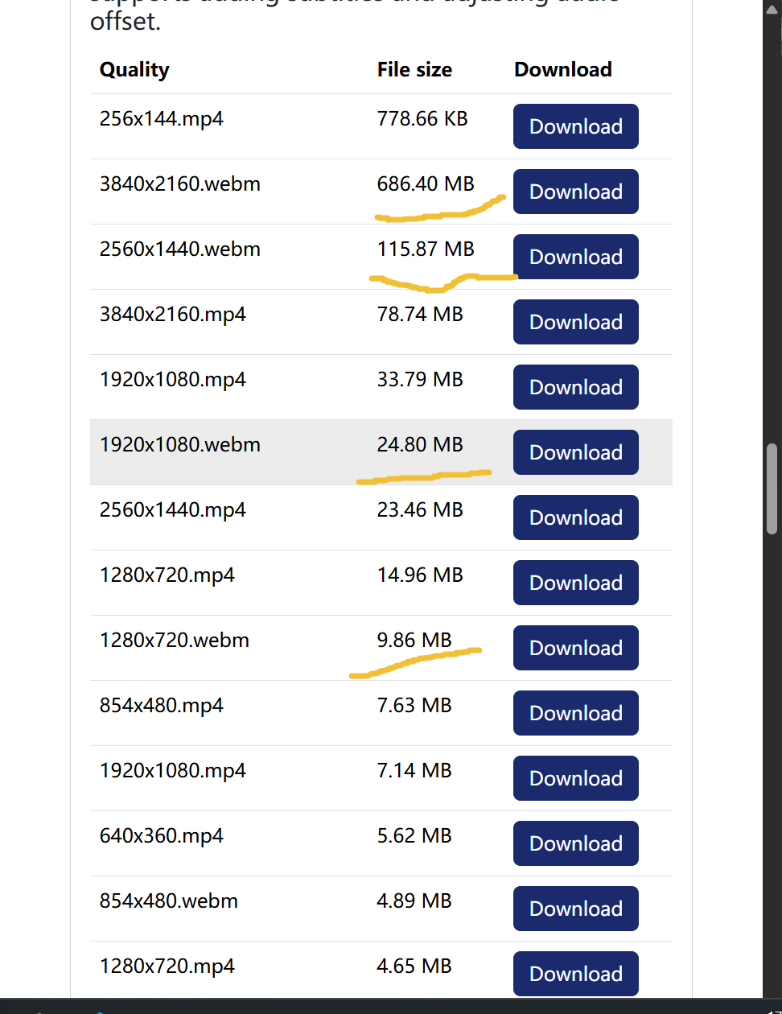
Task: Click the 78.74 MB file size
Action: pos(420,315)
